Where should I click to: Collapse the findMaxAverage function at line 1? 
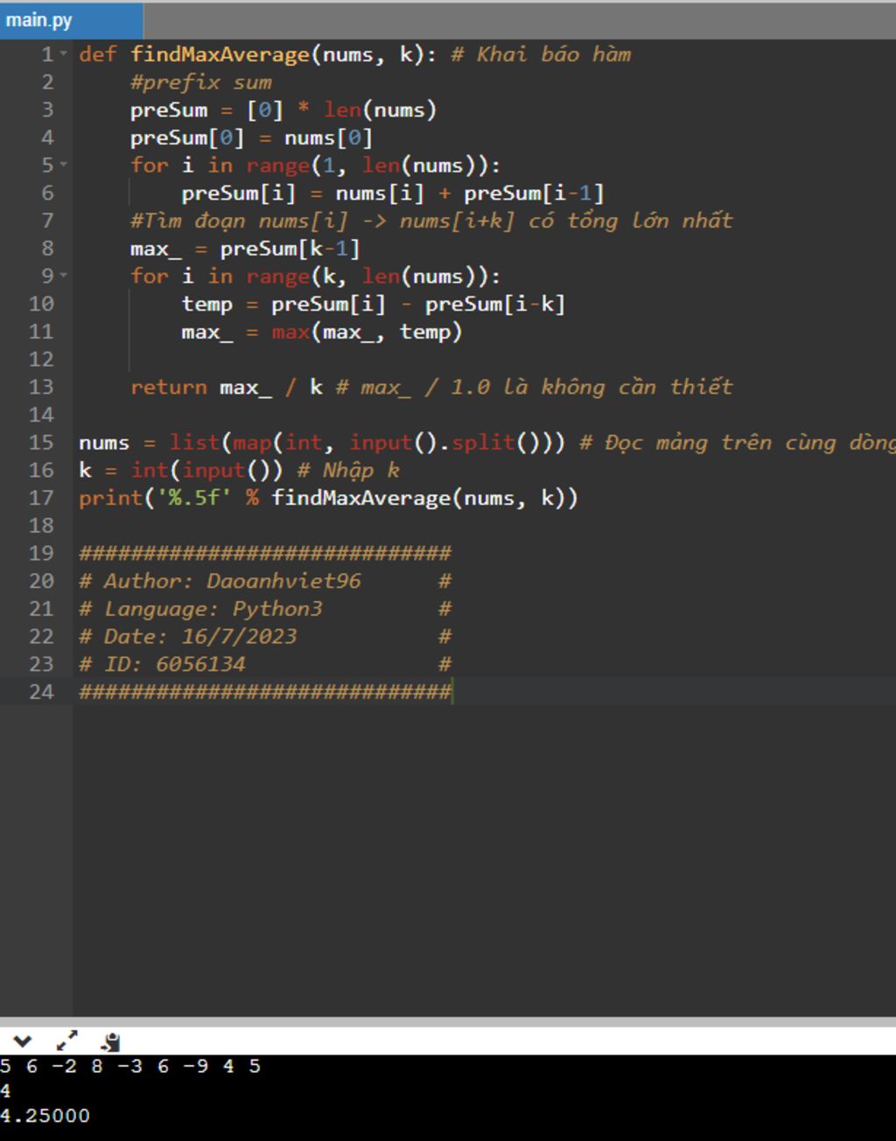(63, 54)
